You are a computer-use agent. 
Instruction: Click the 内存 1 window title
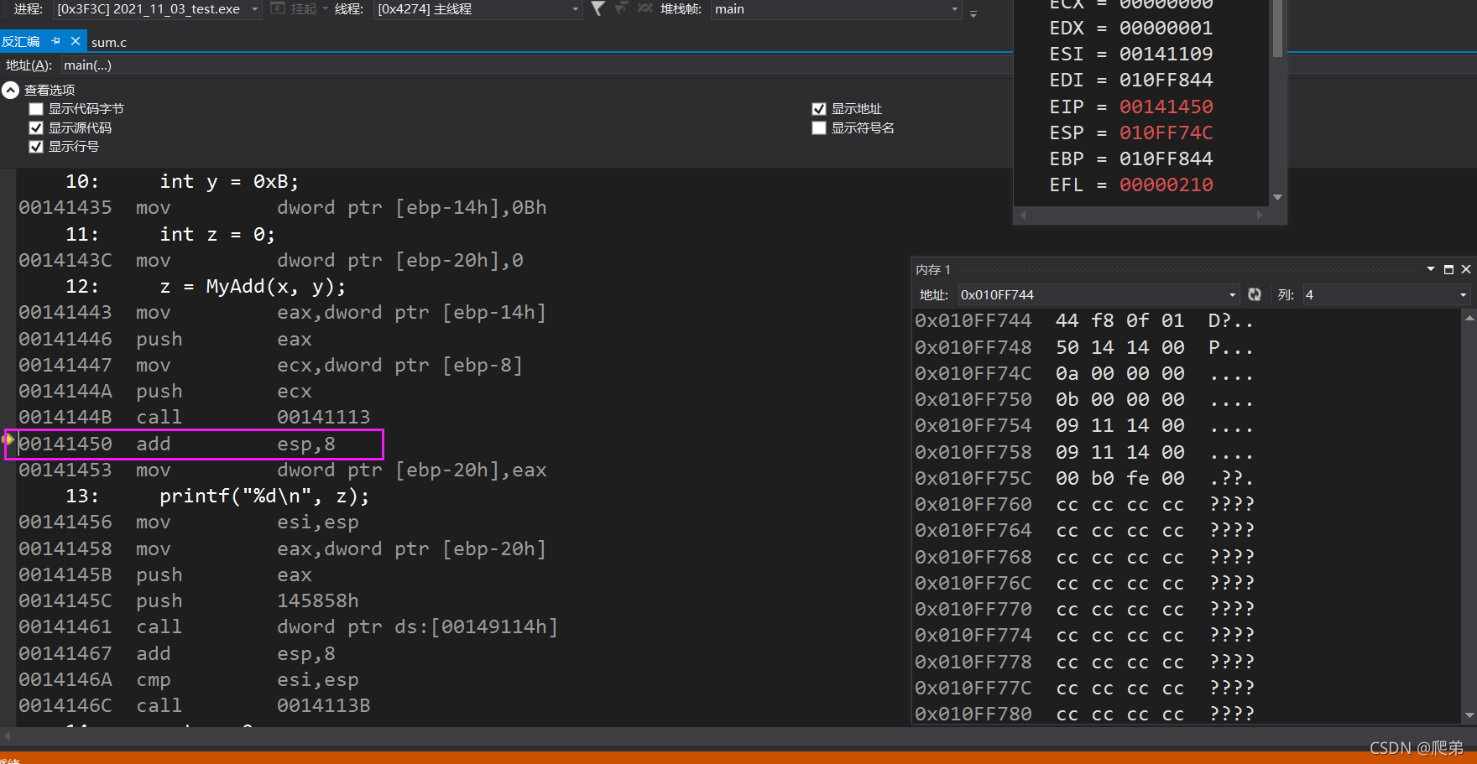(933, 269)
